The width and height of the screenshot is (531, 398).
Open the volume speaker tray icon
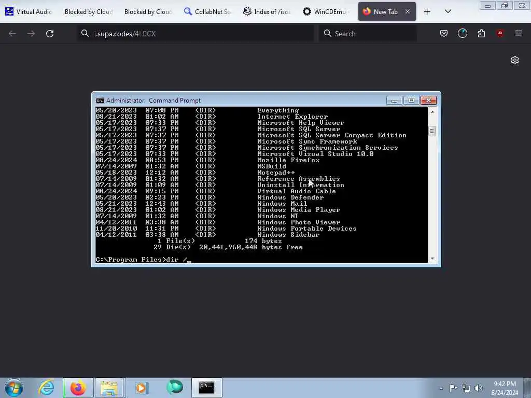point(479,388)
